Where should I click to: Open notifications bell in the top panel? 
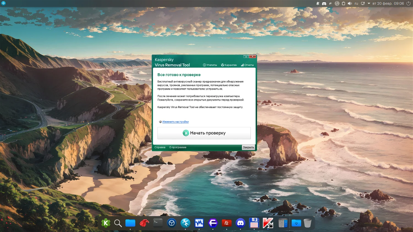tap(318, 4)
